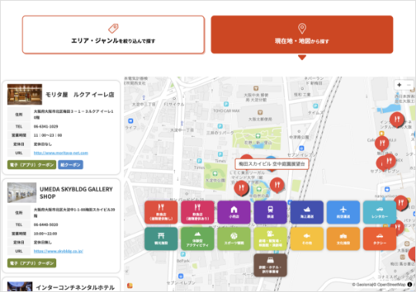Select the ship icon 海上運送 tile
Viewport: 416px width, 292px height.
click(x=307, y=212)
